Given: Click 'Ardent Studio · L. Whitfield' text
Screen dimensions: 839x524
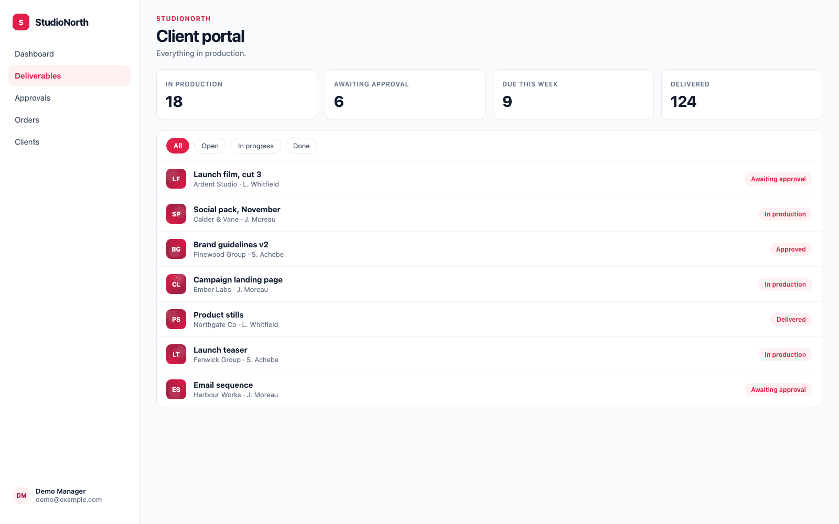Looking at the screenshot, I should tap(236, 184).
